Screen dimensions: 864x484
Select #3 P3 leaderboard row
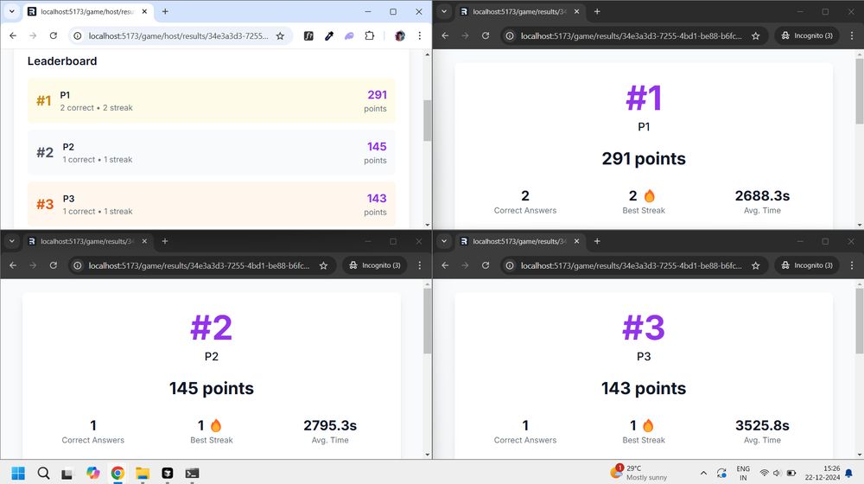(212, 205)
